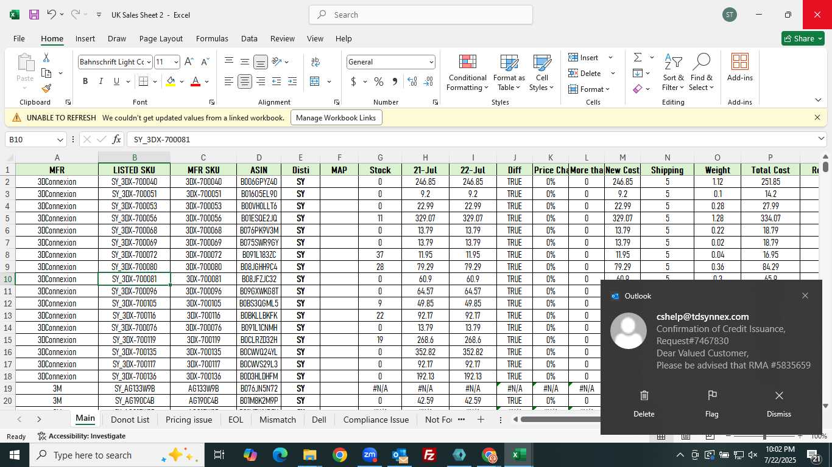The height and width of the screenshot is (467, 832).
Task: Toggle Top Align vertical alignment
Action: (229, 61)
